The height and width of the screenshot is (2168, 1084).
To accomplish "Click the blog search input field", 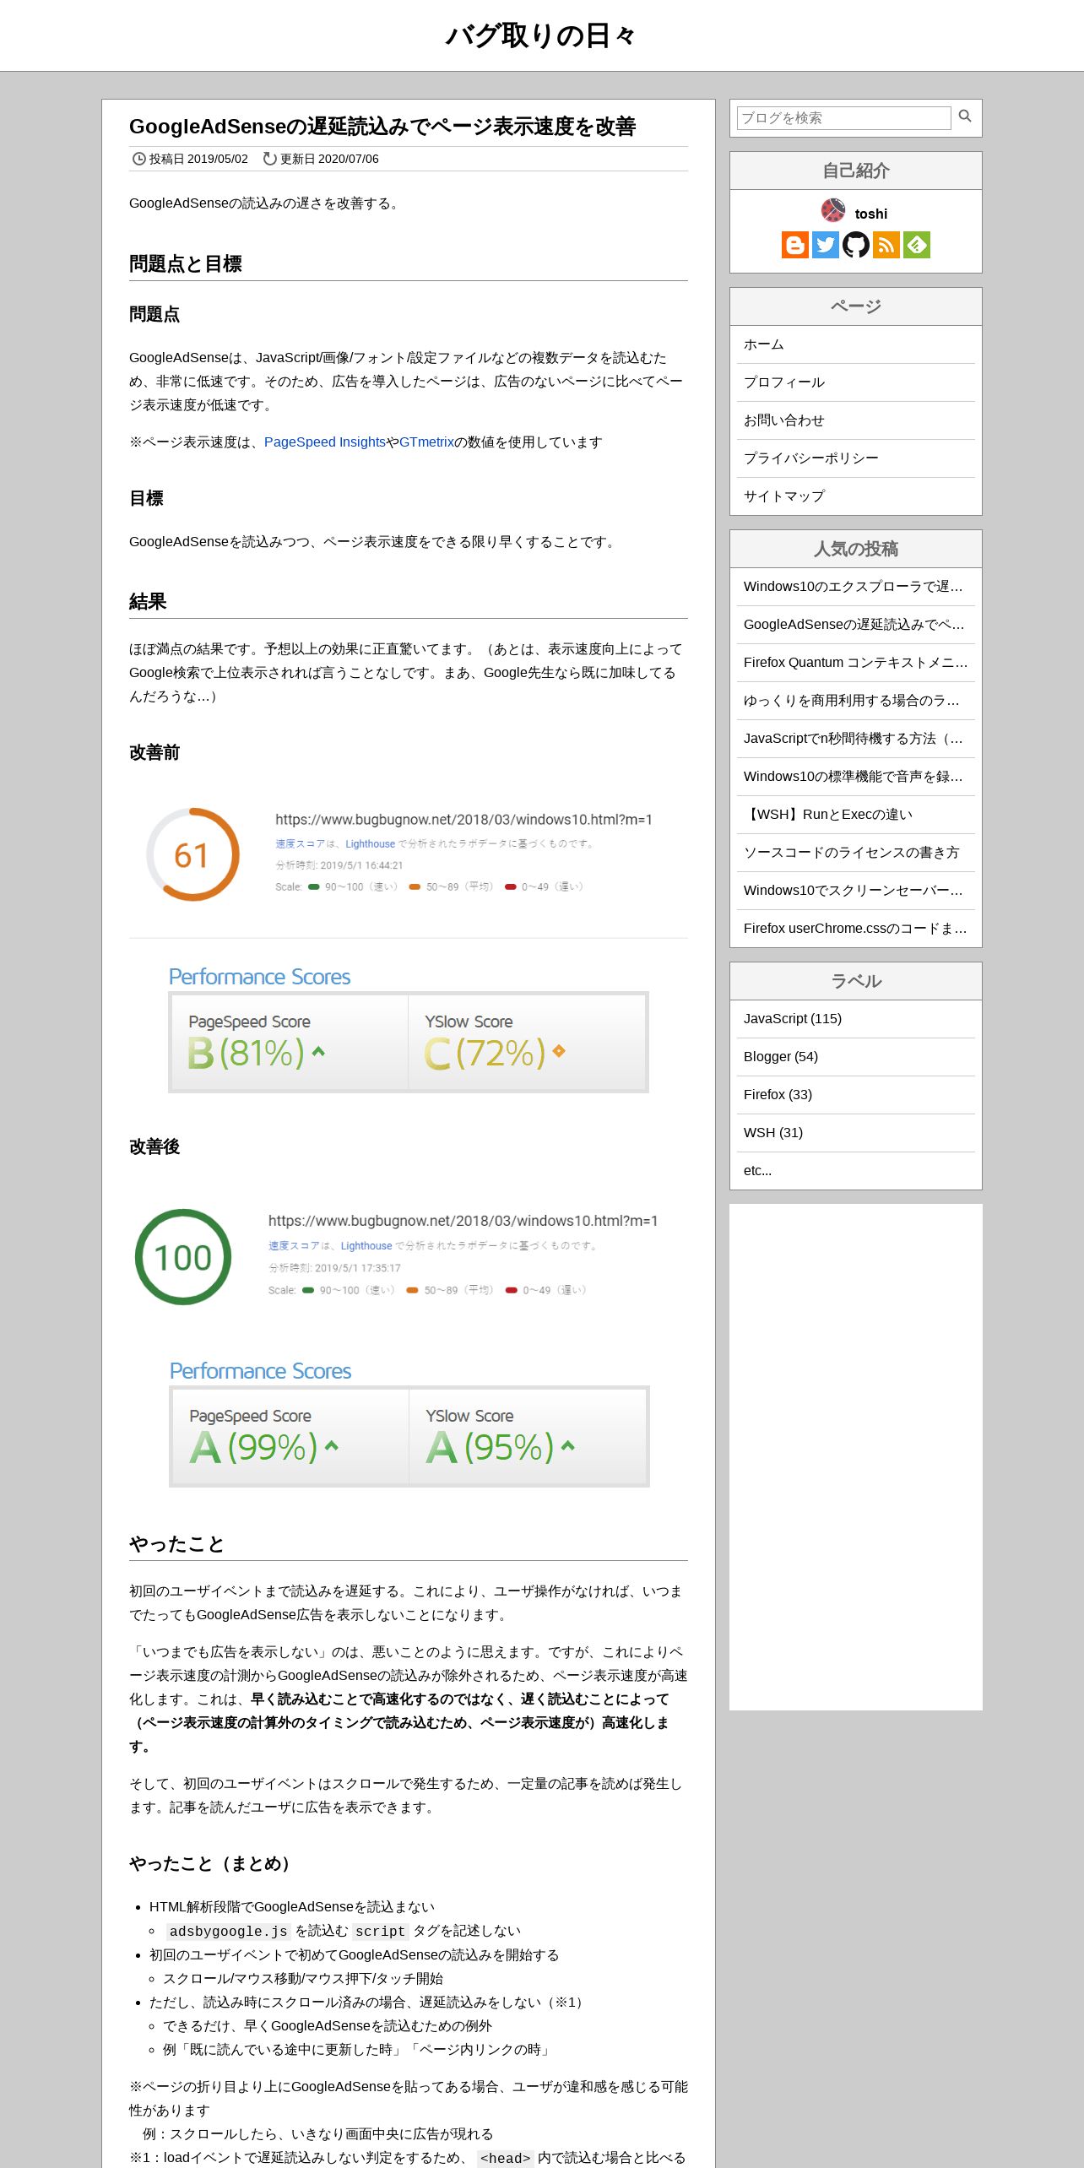I will coord(843,117).
